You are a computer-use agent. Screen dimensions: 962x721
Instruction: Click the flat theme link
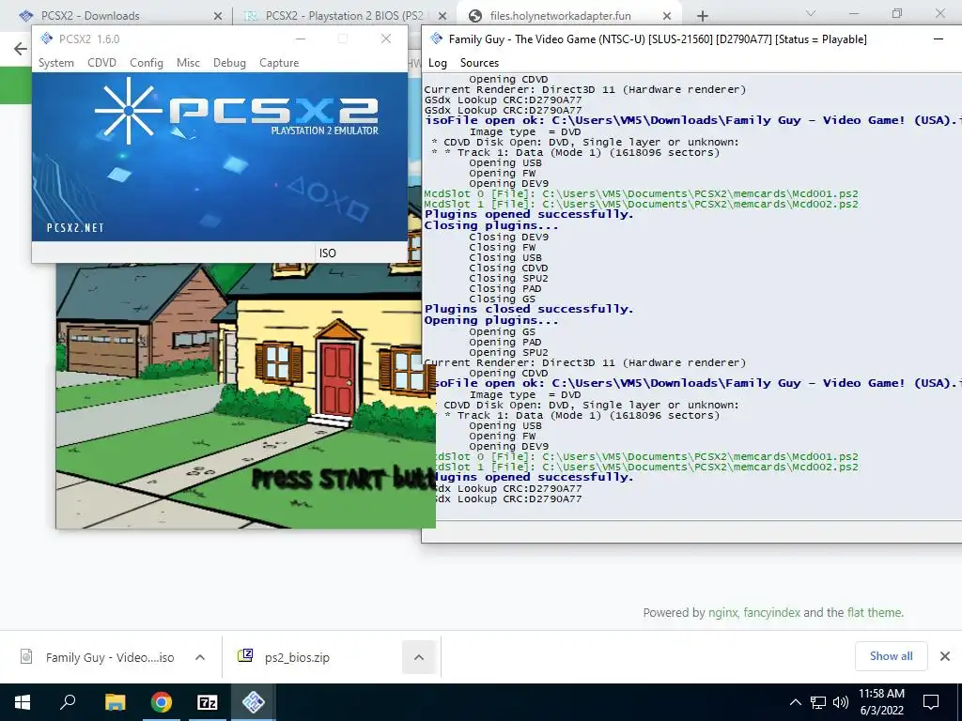[875, 612]
